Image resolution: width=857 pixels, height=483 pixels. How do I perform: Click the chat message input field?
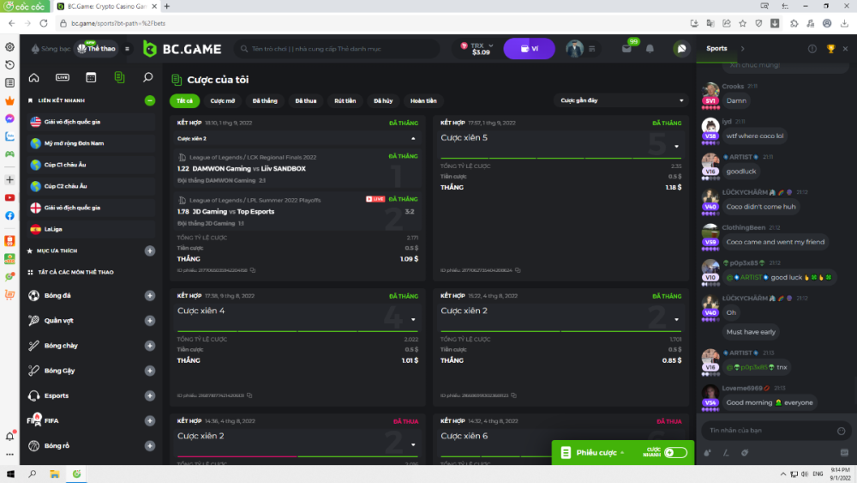(x=767, y=430)
